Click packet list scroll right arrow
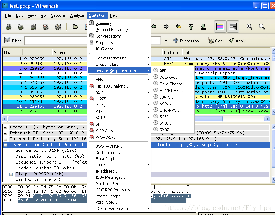The image size is (275, 215). [x=267, y=119]
